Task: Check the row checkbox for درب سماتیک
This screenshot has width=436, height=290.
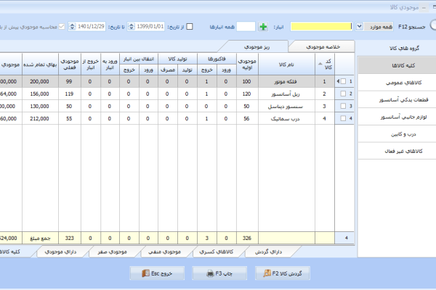Action: 343,118
